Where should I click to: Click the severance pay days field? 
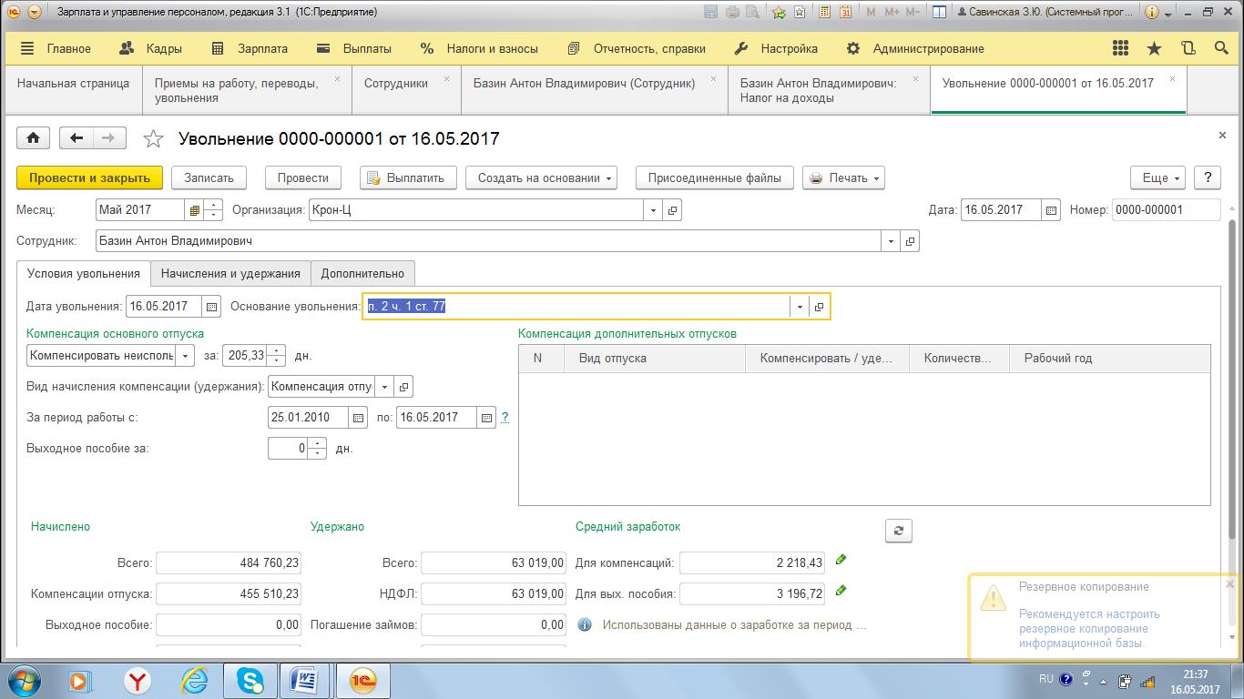(x=289, y=449)
